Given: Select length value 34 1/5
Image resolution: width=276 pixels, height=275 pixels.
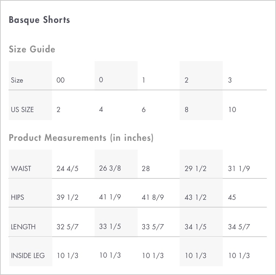Looking at the screenshot, I should (195, 227).
